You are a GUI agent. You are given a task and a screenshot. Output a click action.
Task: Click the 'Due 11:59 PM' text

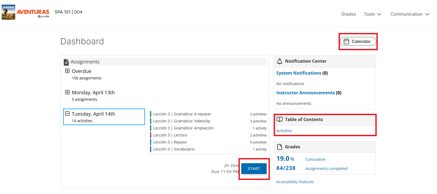[225, 172]
